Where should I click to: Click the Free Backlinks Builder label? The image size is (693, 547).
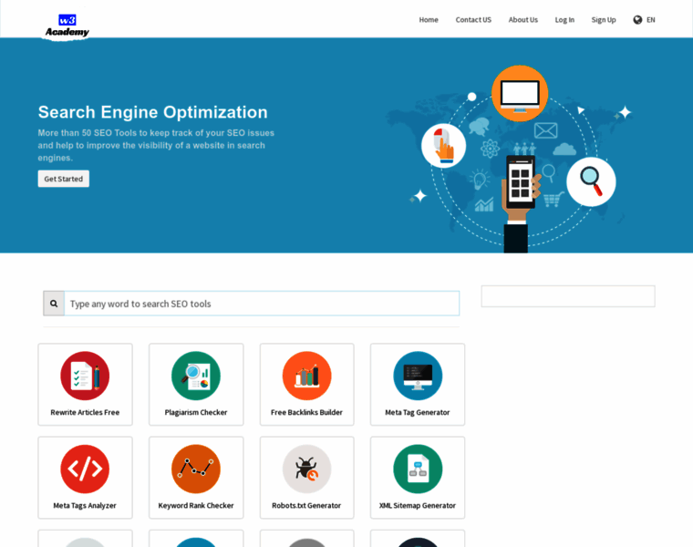click(306, 412)
